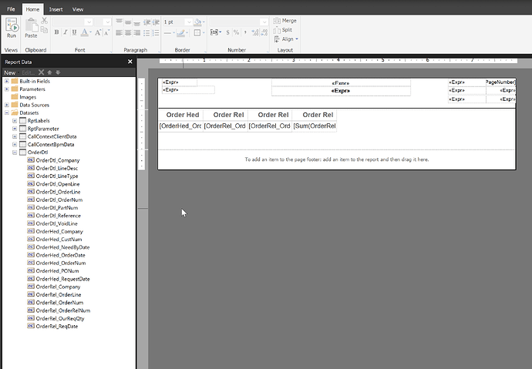Pick border fill color bucket
The height and width of the screenshot is (369, 532).
pos(199,22)
